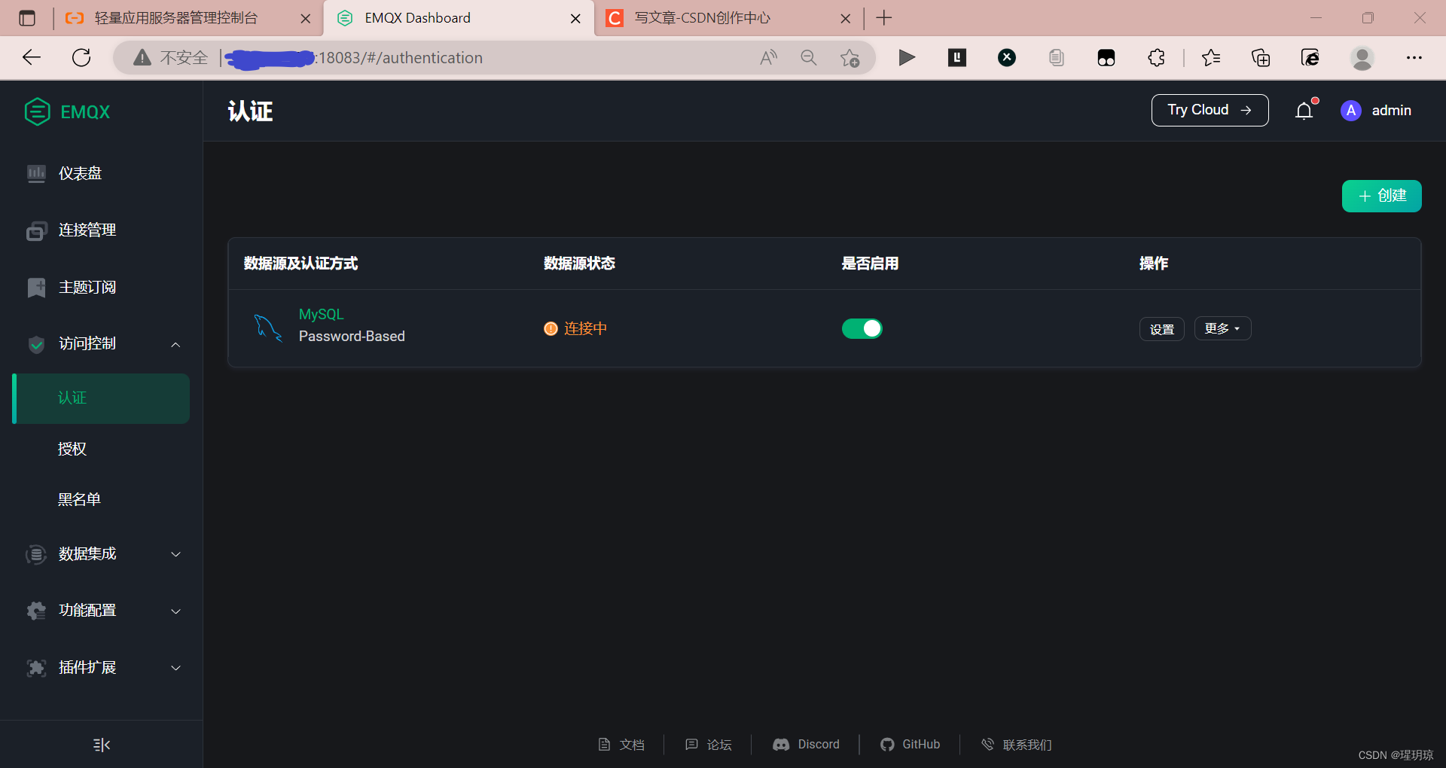This screenshot has height=768, width=1446.
Task: Click the Password-Based mechanism text
Action: click(352, 337)
